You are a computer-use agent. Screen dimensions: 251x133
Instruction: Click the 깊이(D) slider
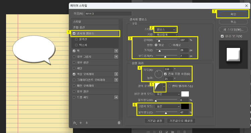[166, 40]
